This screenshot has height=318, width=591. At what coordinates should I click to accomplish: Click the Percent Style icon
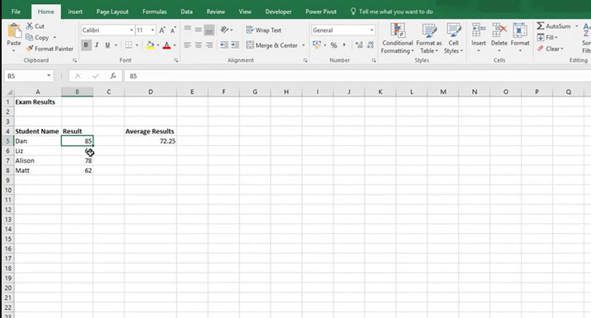333,45
